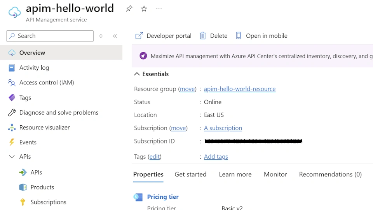Screen dimensions: 373x210
Task: Select the Online status value
Action: coord(213,102)
